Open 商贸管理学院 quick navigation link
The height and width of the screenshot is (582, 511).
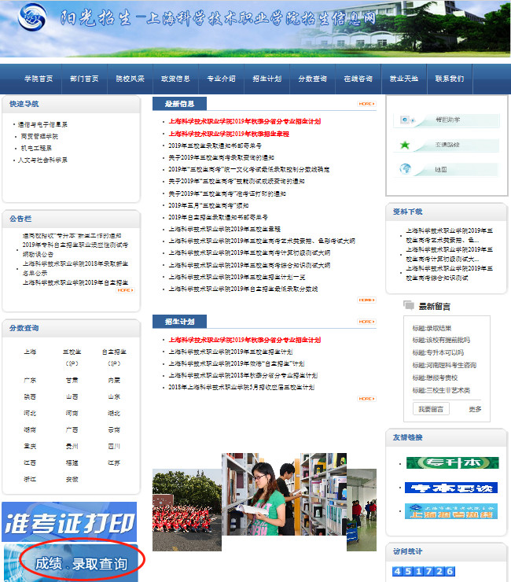pos(39,136)
